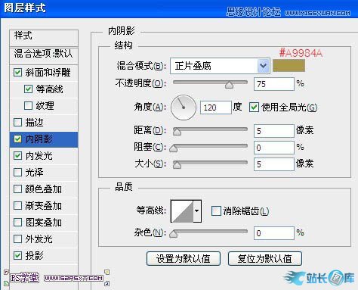Select the 投影 style row
358x290 pixels.
(x=44, y=256)
